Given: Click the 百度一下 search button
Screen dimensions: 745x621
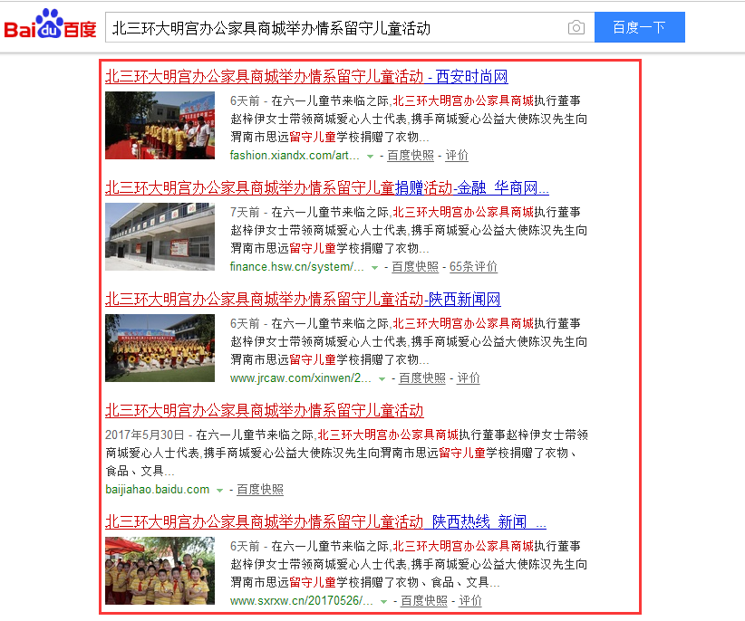Looking at the screenshot, I should [x=639, y=27].
